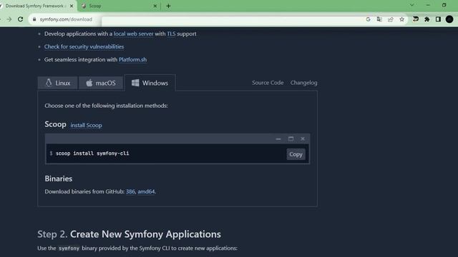Screen dimensions: 458x257
Task: Switch to the Scoop browser tab
Action: coord(120,6)
